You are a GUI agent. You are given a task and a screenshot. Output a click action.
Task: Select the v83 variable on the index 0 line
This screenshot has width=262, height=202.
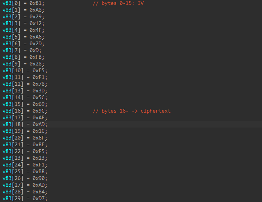tap(7, 3)
